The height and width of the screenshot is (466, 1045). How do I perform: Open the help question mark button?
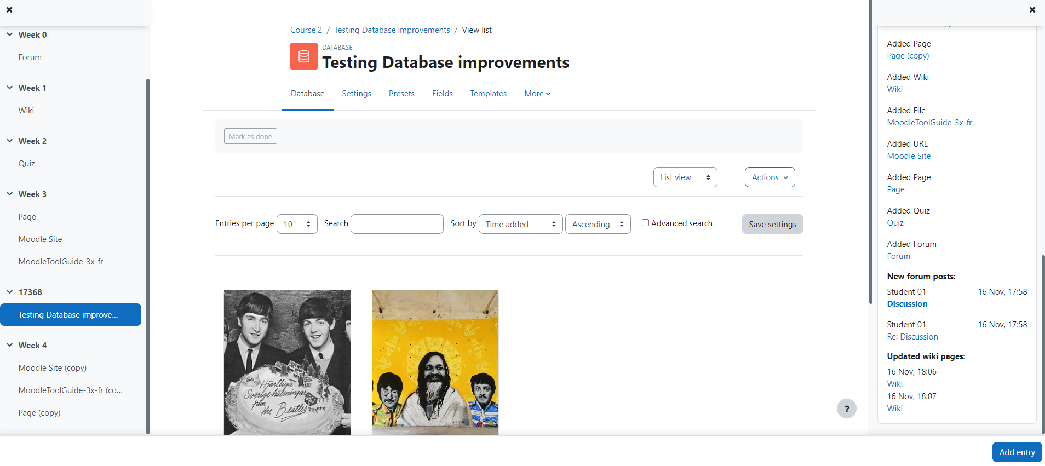coord(847,409)
